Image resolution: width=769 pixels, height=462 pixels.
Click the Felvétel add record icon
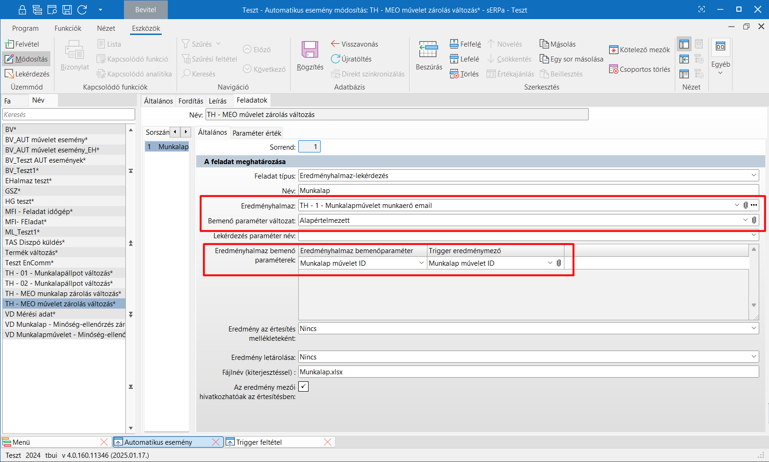click(9, 44)
